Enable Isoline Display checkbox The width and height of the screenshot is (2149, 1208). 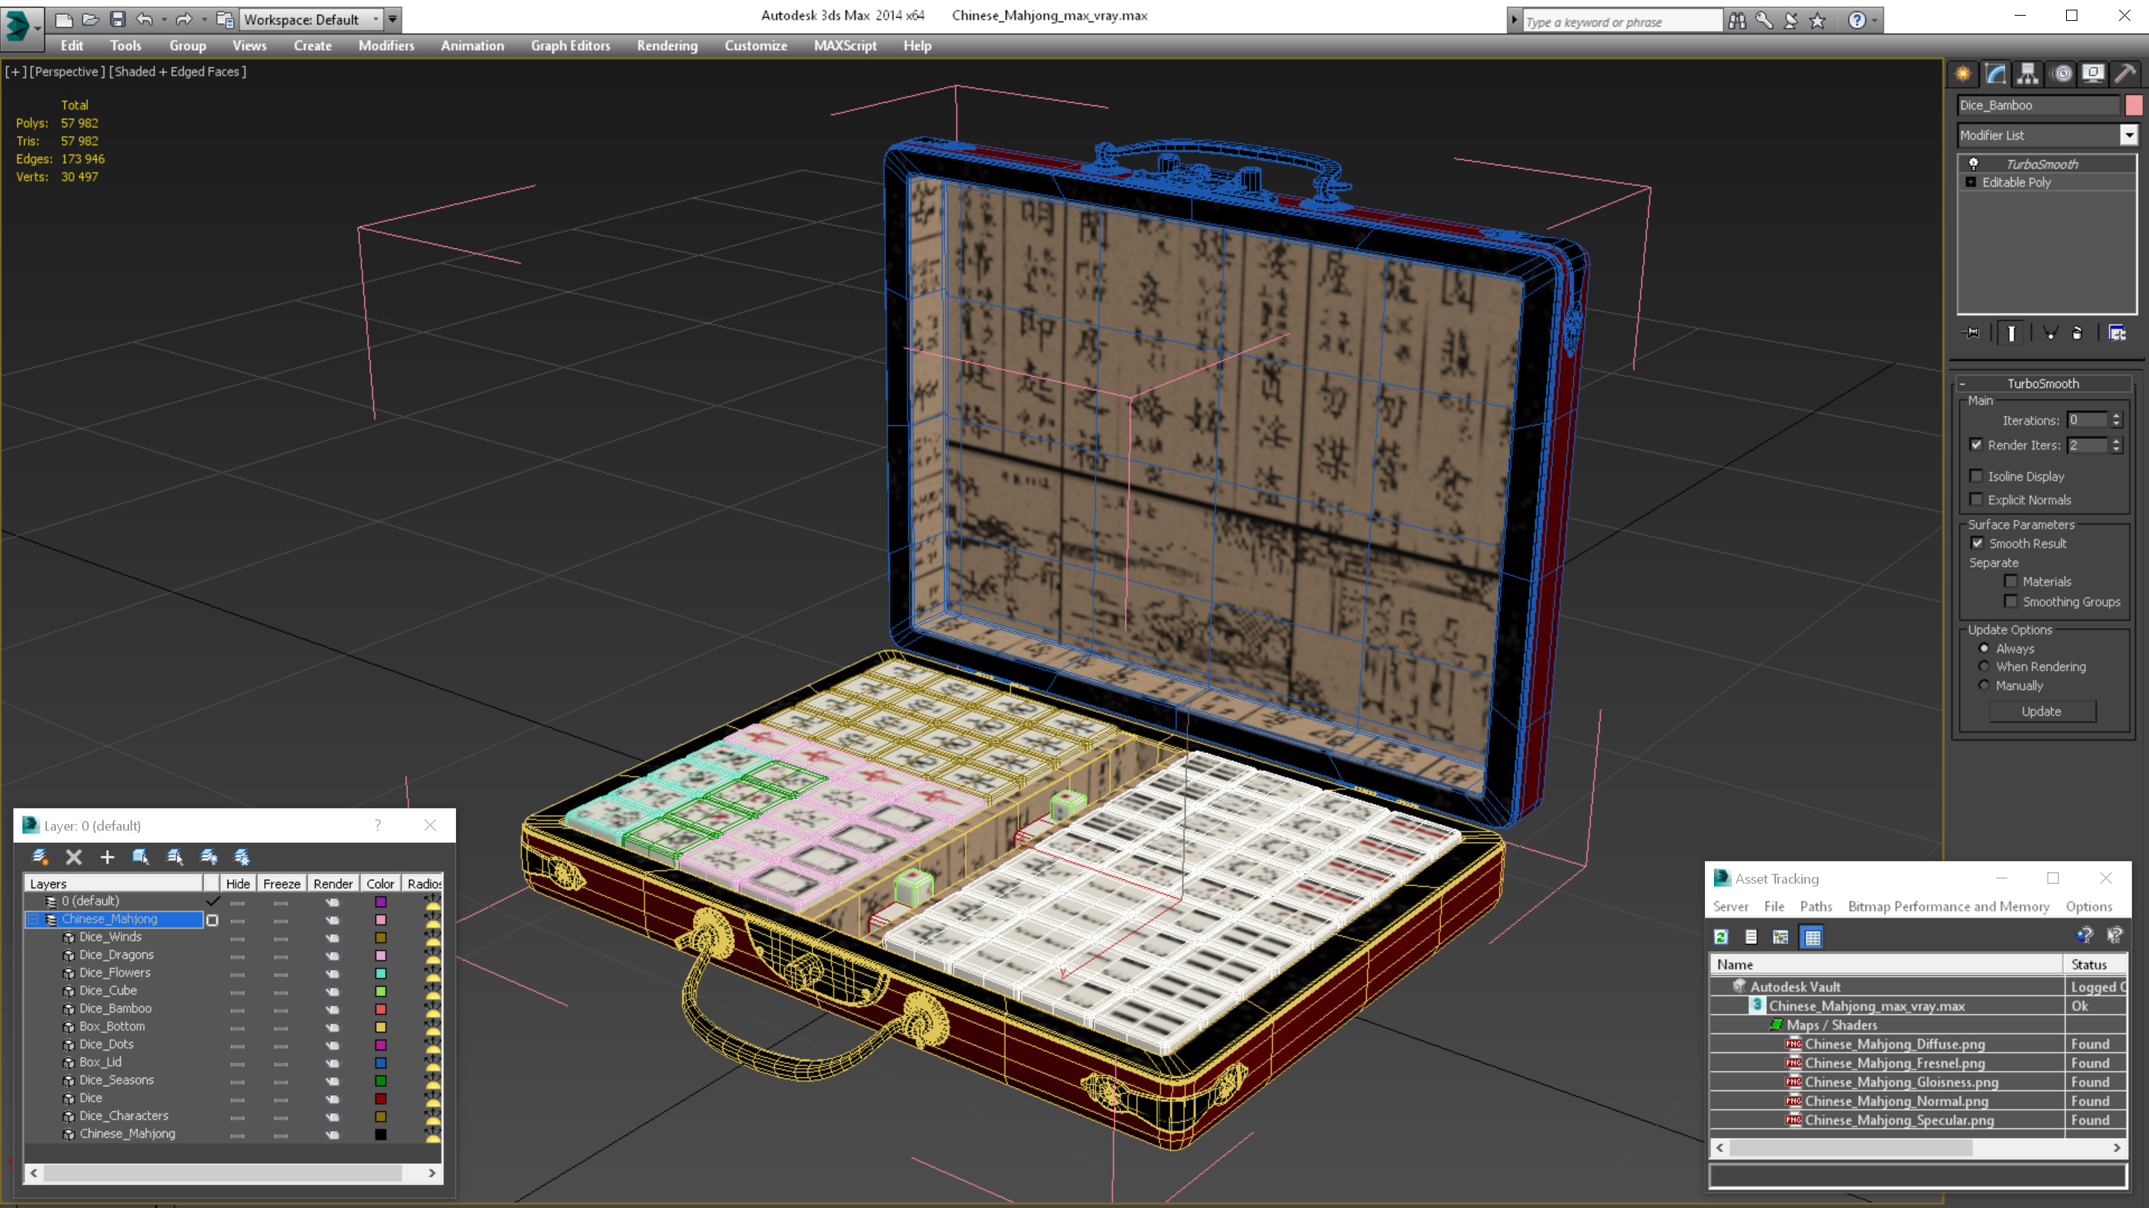pyautogui.click(x=1975, y=476)
